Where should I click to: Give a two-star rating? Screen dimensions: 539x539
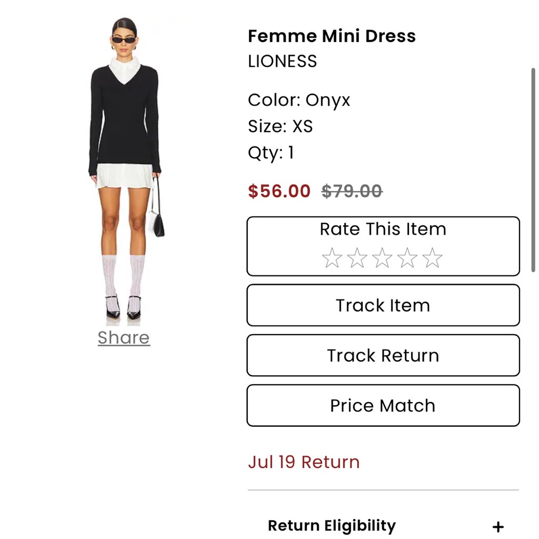pos(357,258)
